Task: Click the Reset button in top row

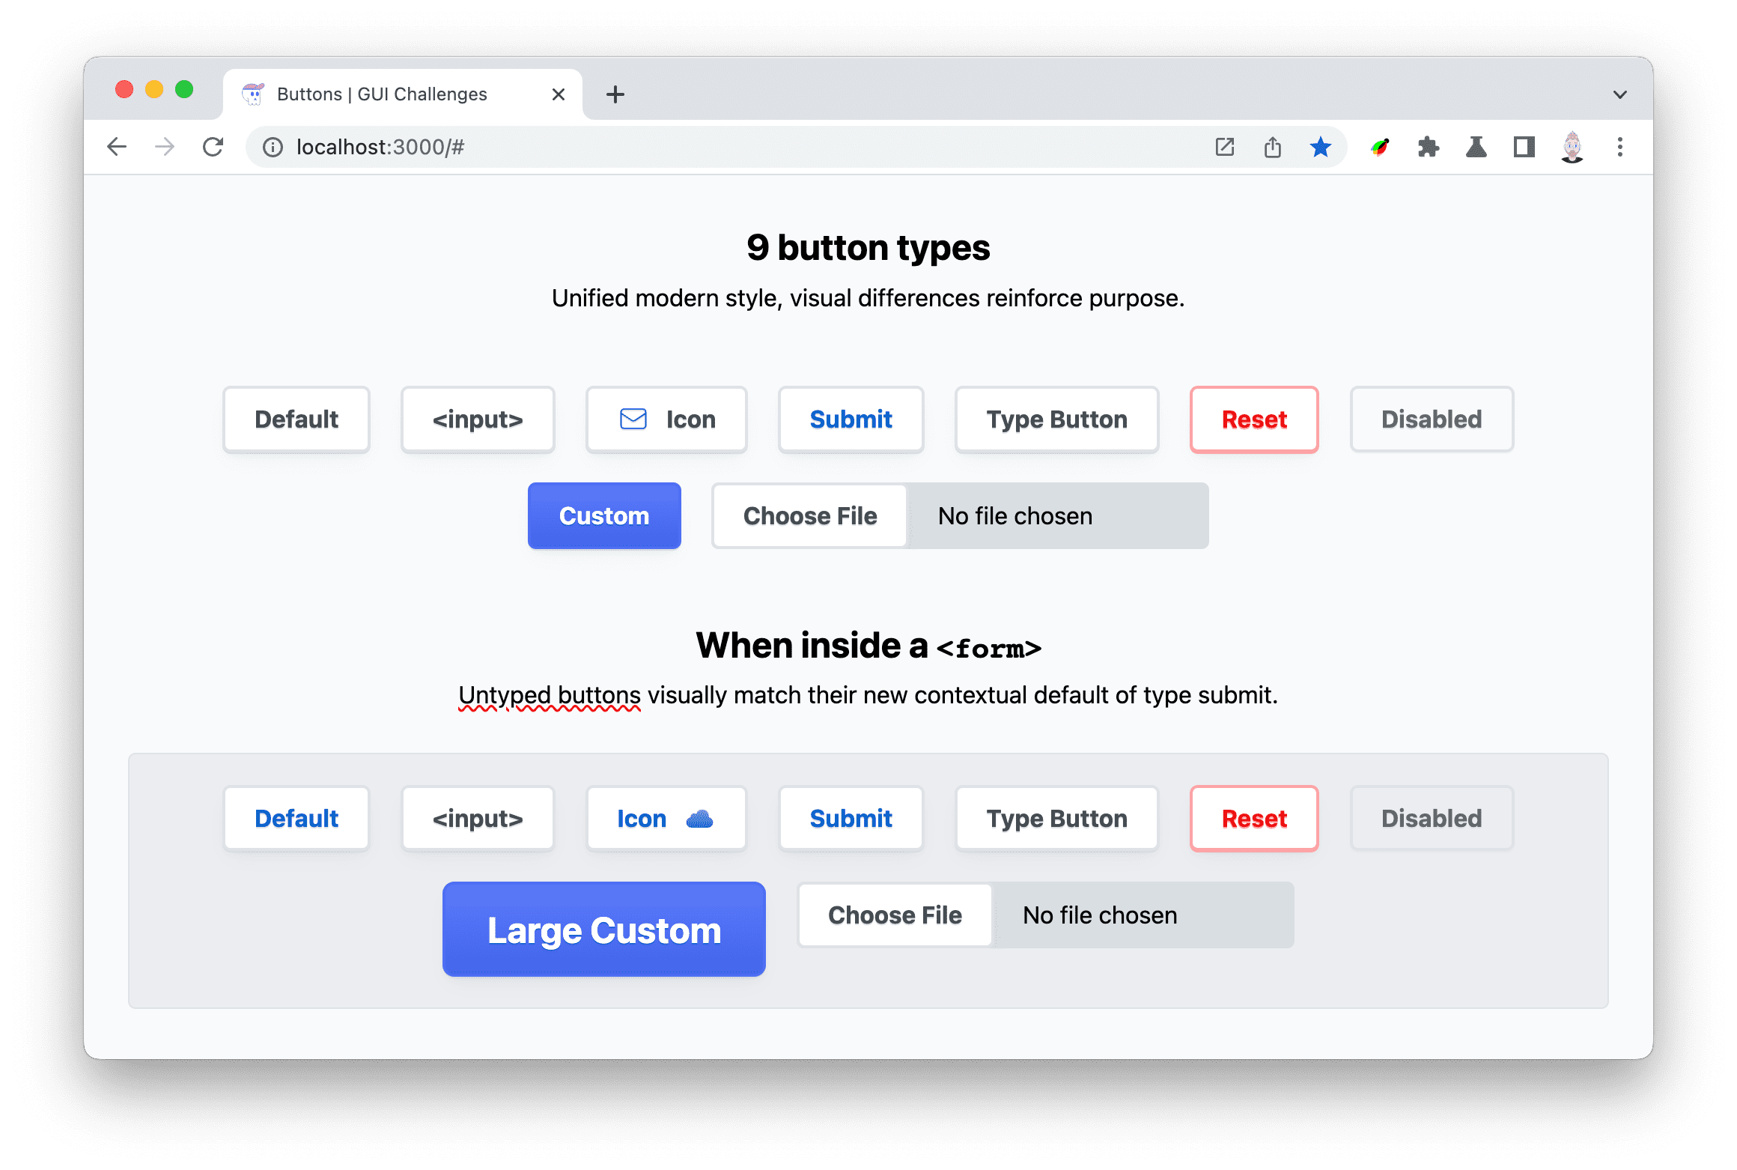Action: click(1253, 418)
